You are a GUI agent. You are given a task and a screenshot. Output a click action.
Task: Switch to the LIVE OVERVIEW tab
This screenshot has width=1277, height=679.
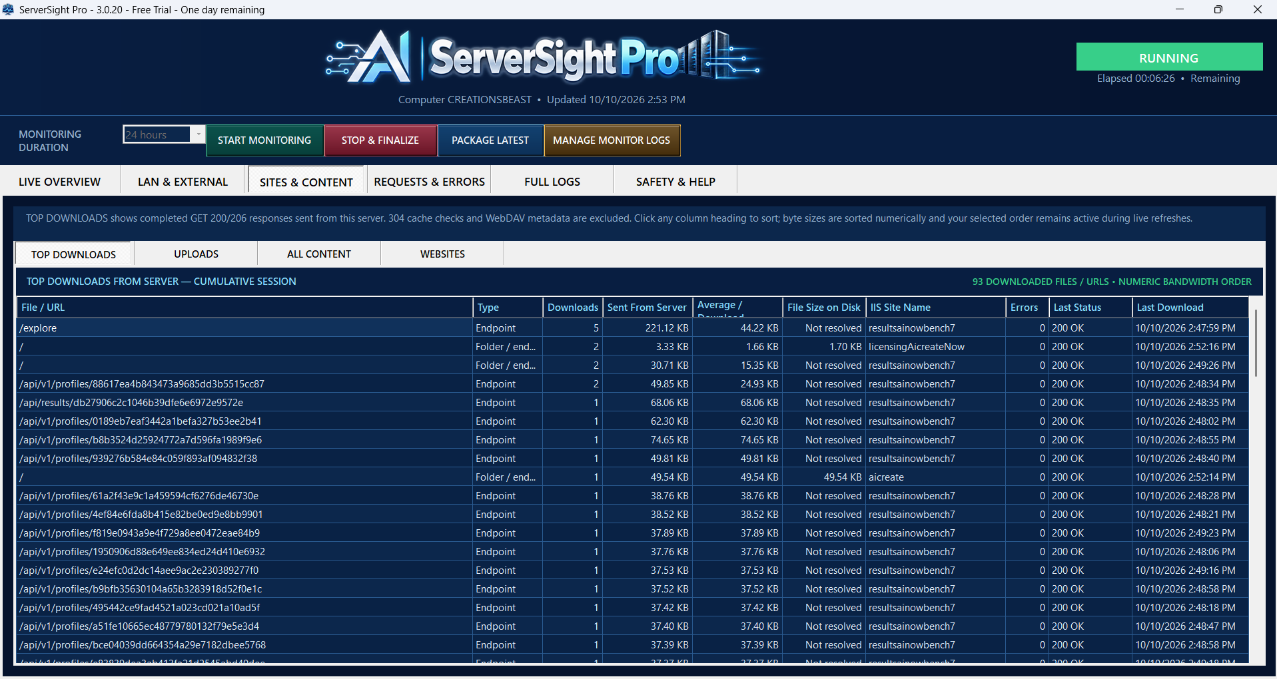click(x=60, y=182)
